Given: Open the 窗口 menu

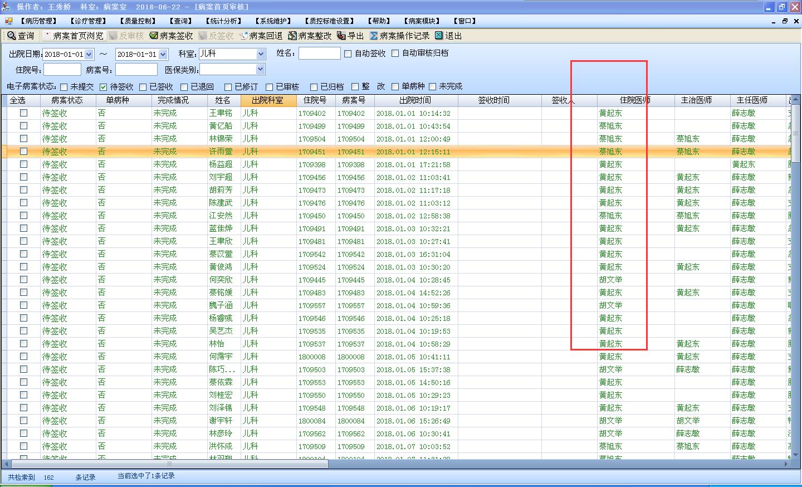Looking at the screenshot, I should pyautogui.click(x=465, y=21).
